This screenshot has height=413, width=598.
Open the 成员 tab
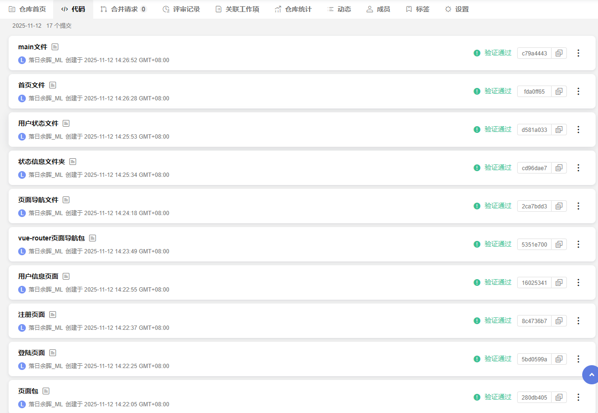coord(378,9)
